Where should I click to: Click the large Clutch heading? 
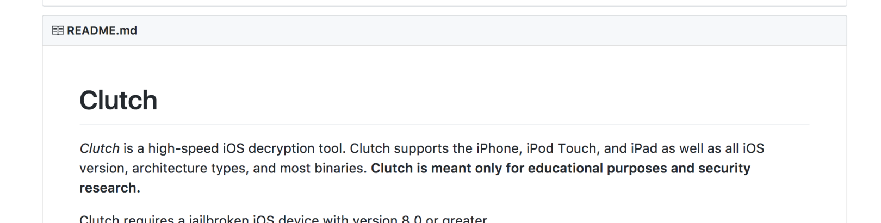point(119,101)
